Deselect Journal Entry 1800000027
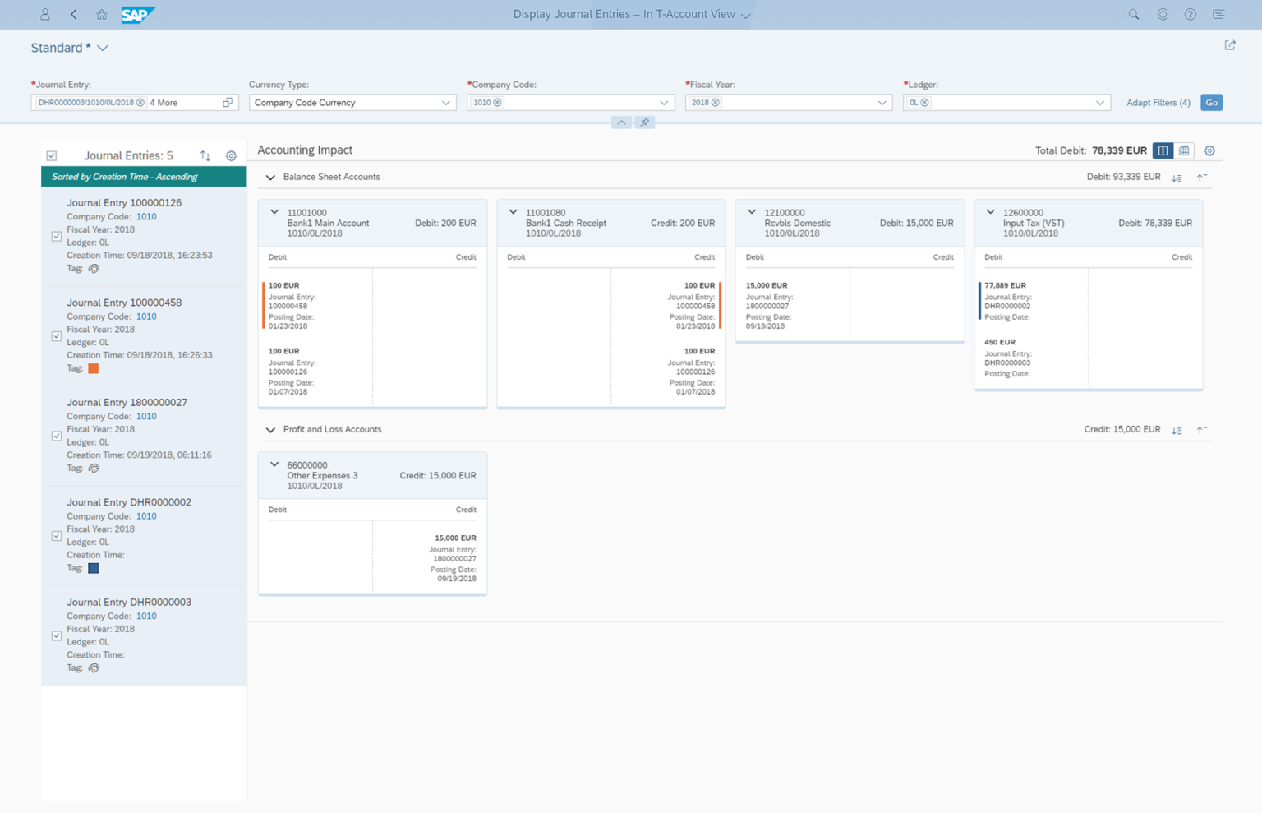The height and width of the screenshot is (813, 1262). click(x=56, y=436)
